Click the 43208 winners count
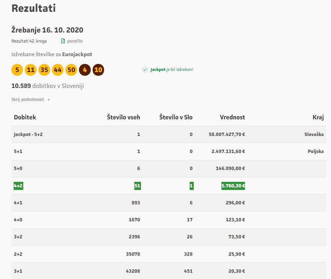The width and height of the screenshot is (331, 279). pos(133,271)
